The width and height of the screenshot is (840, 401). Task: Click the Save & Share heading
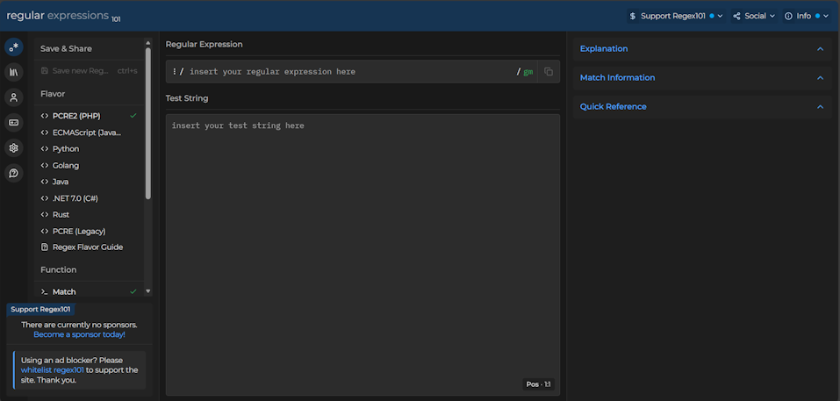coord(66,49)
